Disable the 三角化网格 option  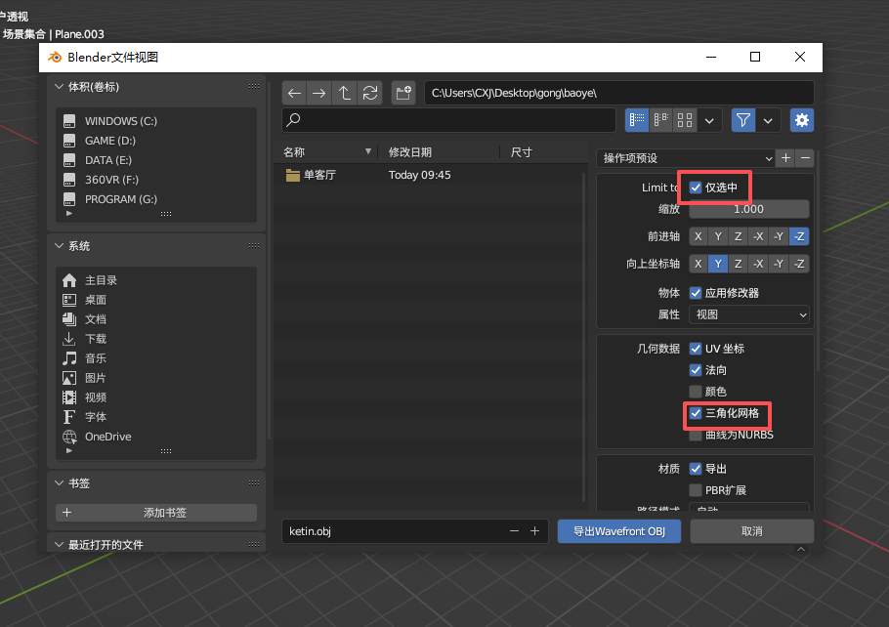point(696,413)
